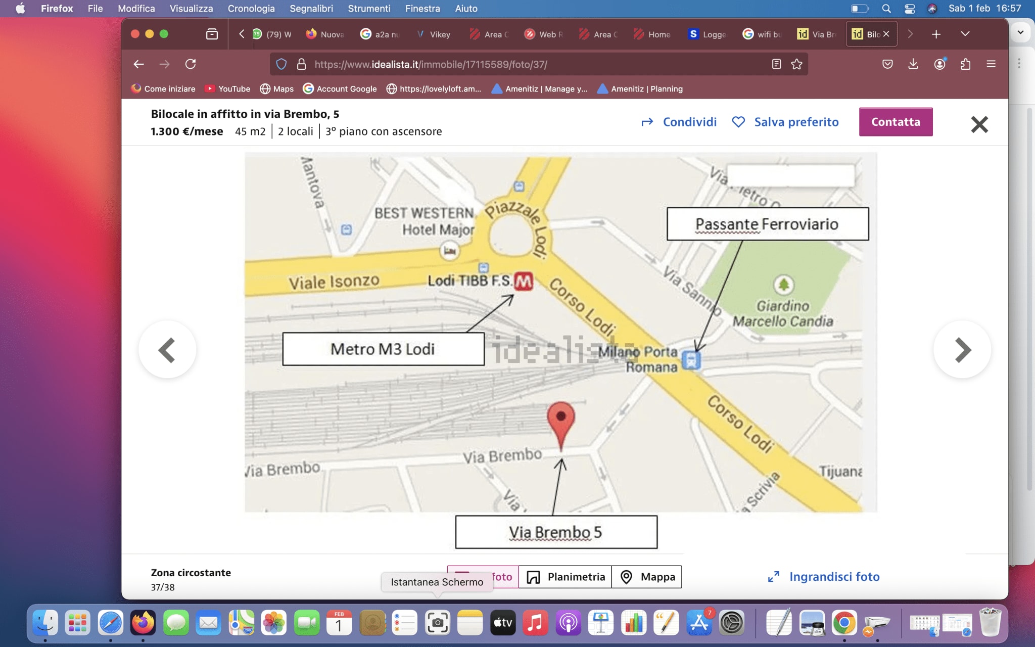1035x647 pixels.
Task: Close the photo gallery with the X
Action: point(979,124)
